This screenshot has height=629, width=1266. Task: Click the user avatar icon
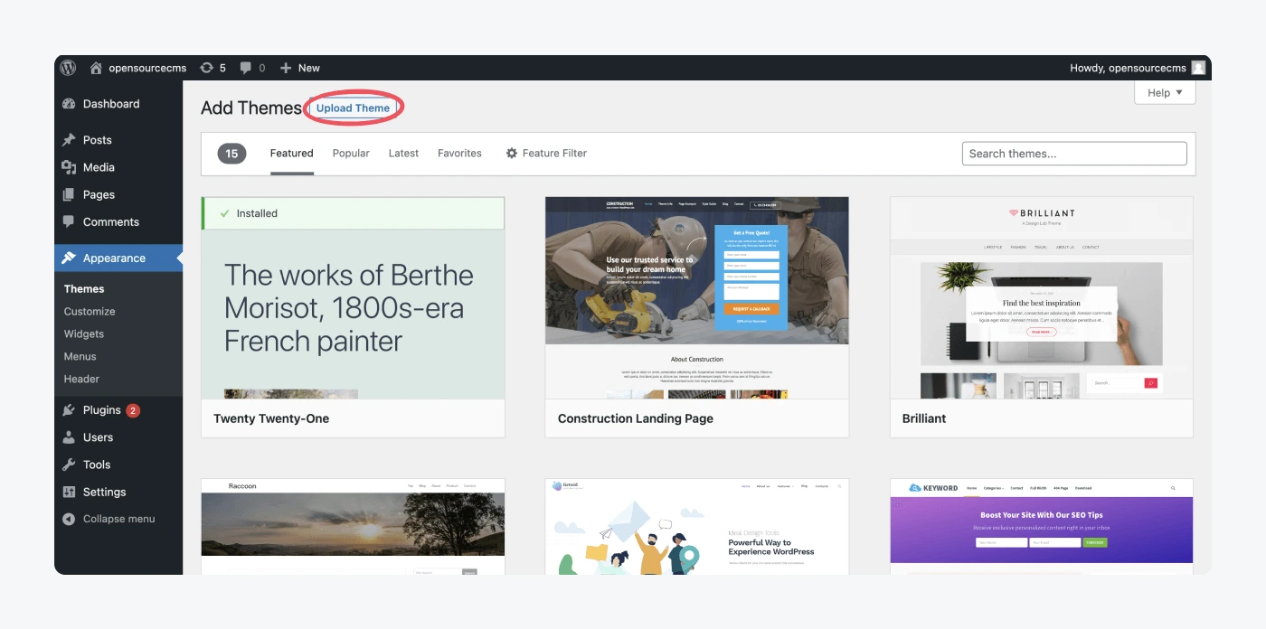(1198, 68)
